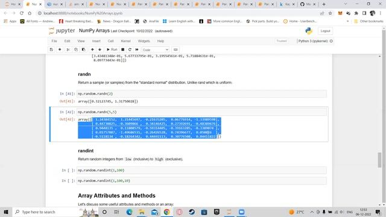Click the browser Back button
This screenshot has height=217, width=386.
(x=5, y=13)
